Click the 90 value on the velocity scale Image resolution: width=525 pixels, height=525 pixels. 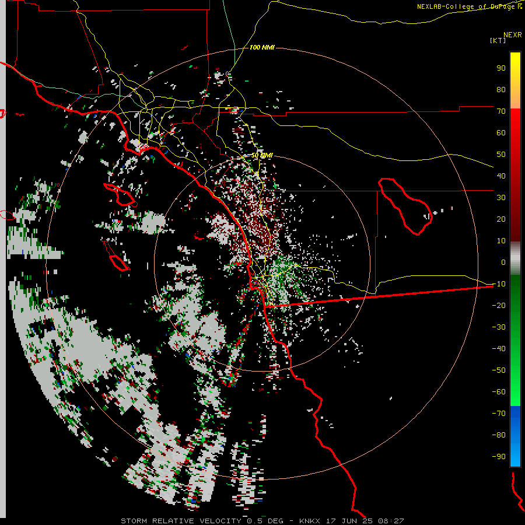501,68
